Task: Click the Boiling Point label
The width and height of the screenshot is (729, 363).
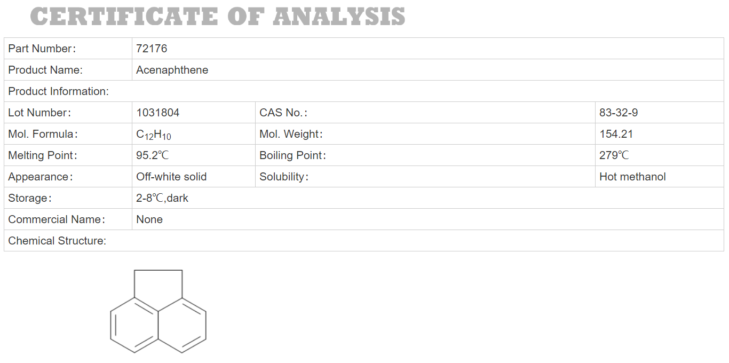Action: 292,155
